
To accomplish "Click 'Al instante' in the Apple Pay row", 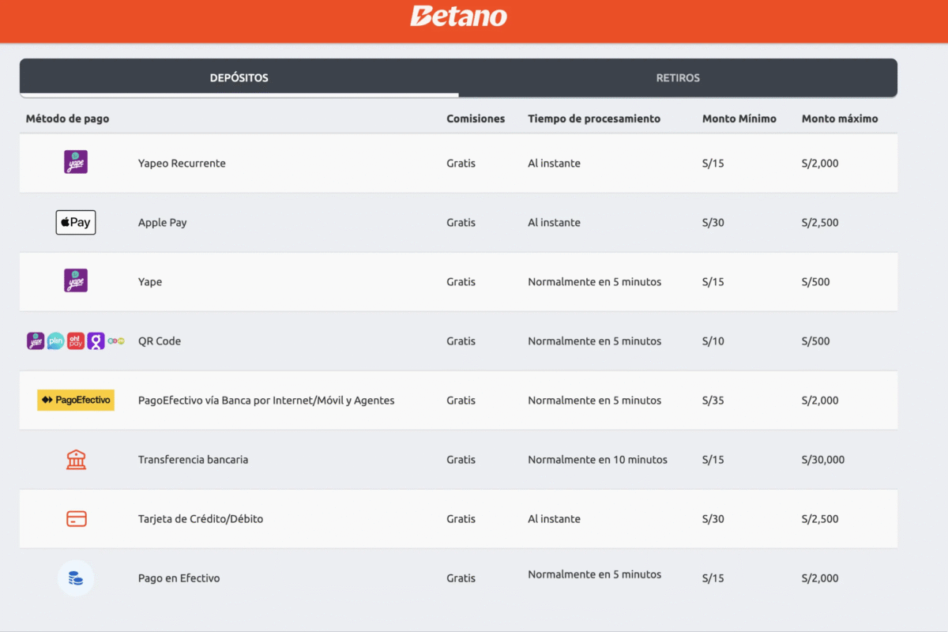I will coord(555,223).
